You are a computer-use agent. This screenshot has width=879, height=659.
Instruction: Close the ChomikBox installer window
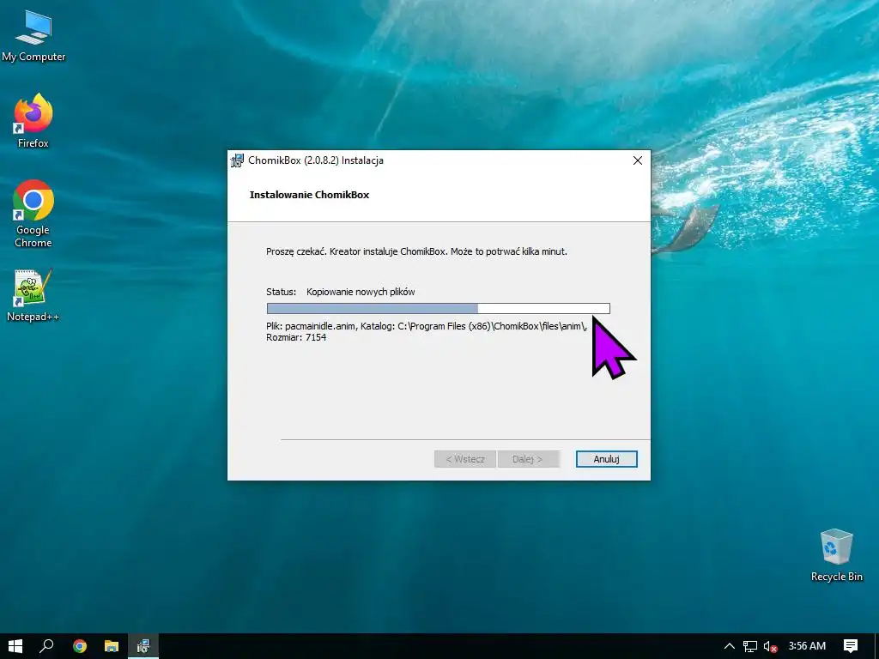click(638, 160)
